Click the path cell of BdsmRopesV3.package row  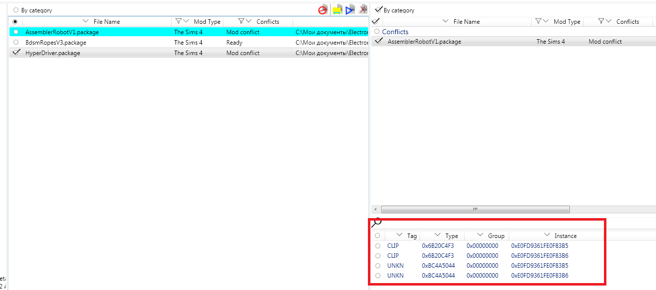[x=332, y=43]
